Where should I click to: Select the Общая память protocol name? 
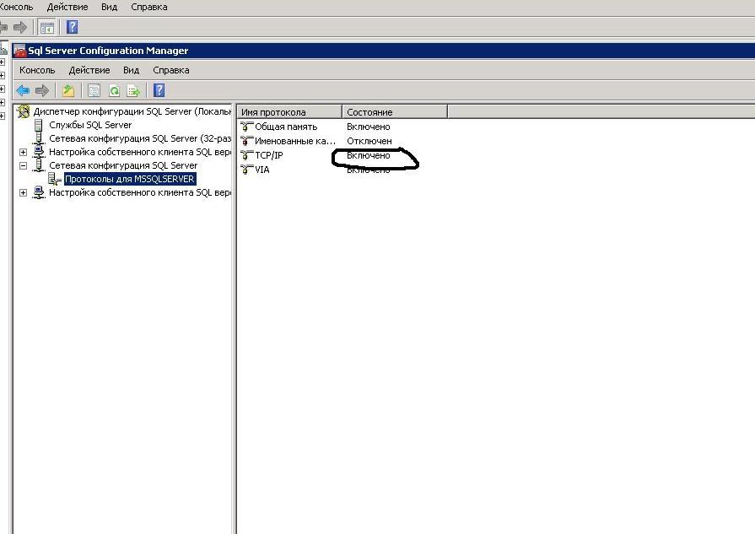click(286, 127)
